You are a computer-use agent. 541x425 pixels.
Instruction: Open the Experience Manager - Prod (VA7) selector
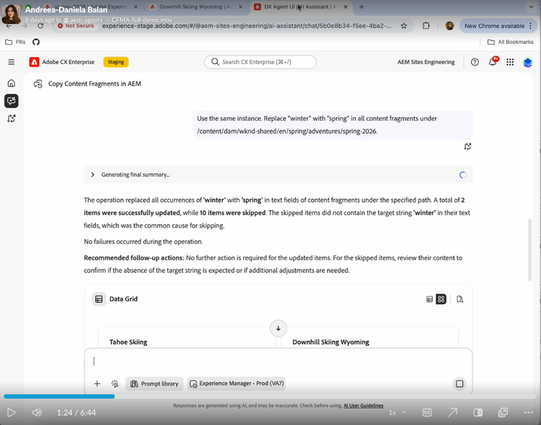tap(237, 383)
